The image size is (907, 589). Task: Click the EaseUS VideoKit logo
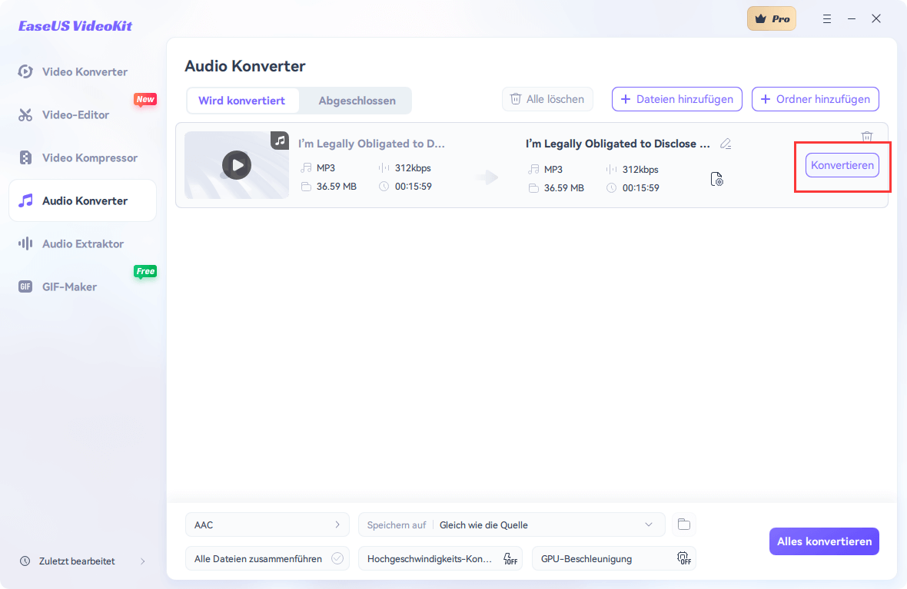[75, 26]
